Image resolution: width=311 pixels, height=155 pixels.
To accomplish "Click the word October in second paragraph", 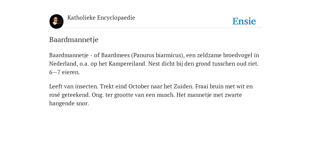I will 139,86.
